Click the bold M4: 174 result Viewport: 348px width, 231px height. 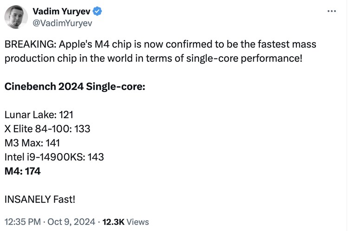pos(22,171)
